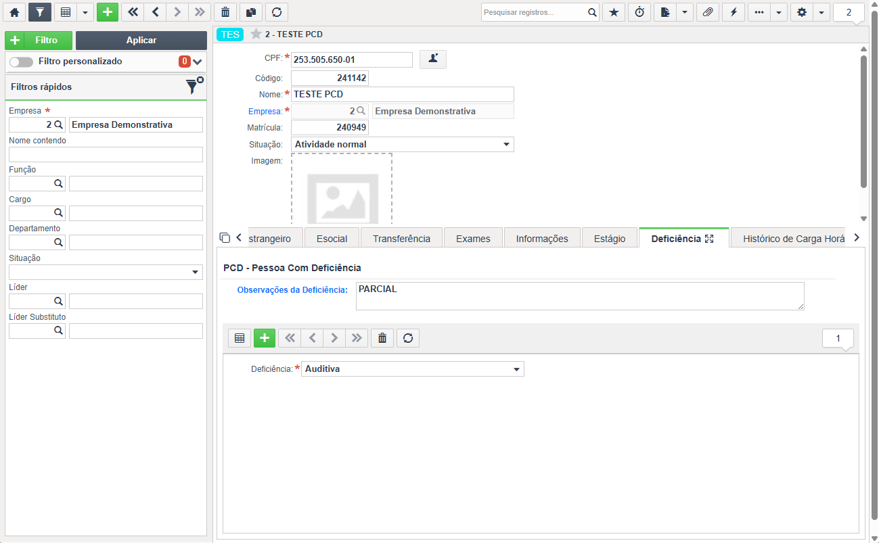Go to the home page icon
This screenshot has height=543, width=879.
click(x=14, y=12)
